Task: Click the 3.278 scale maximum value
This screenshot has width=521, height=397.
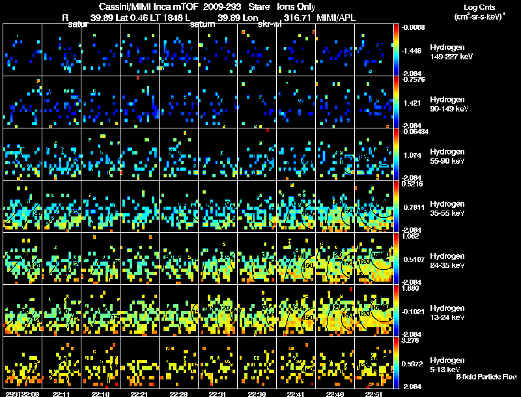Action: [x=410, y=340]
